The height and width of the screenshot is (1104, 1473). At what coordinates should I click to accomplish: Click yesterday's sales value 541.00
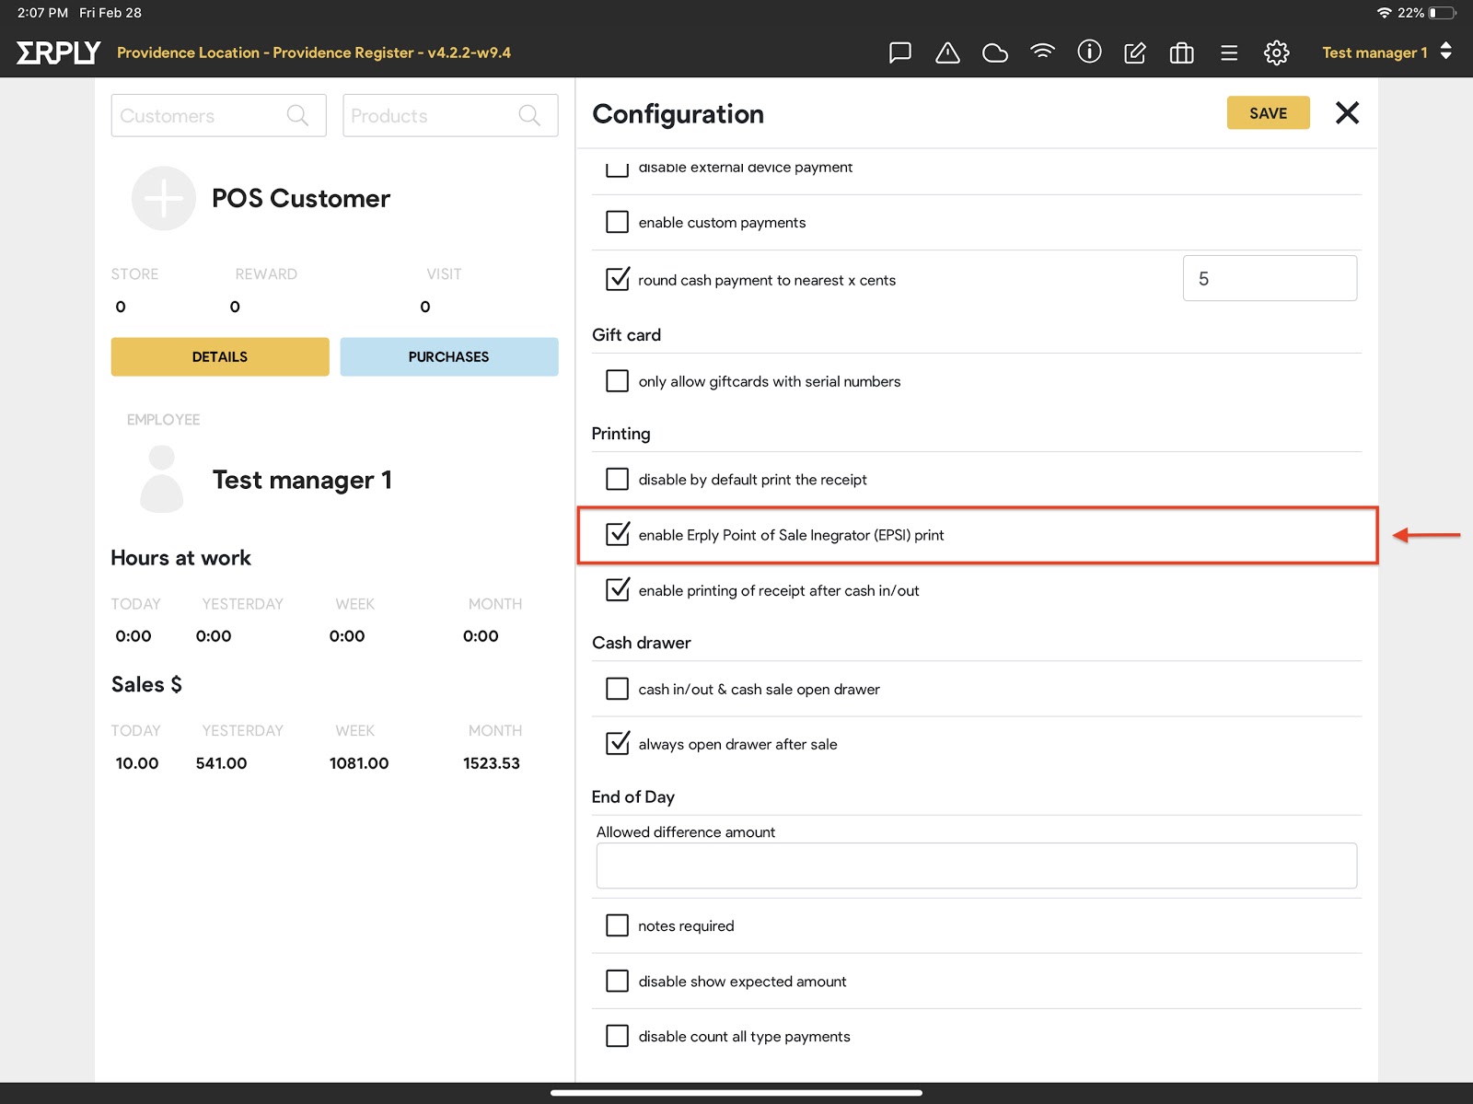pyautogui.click(x=221, y=763)
